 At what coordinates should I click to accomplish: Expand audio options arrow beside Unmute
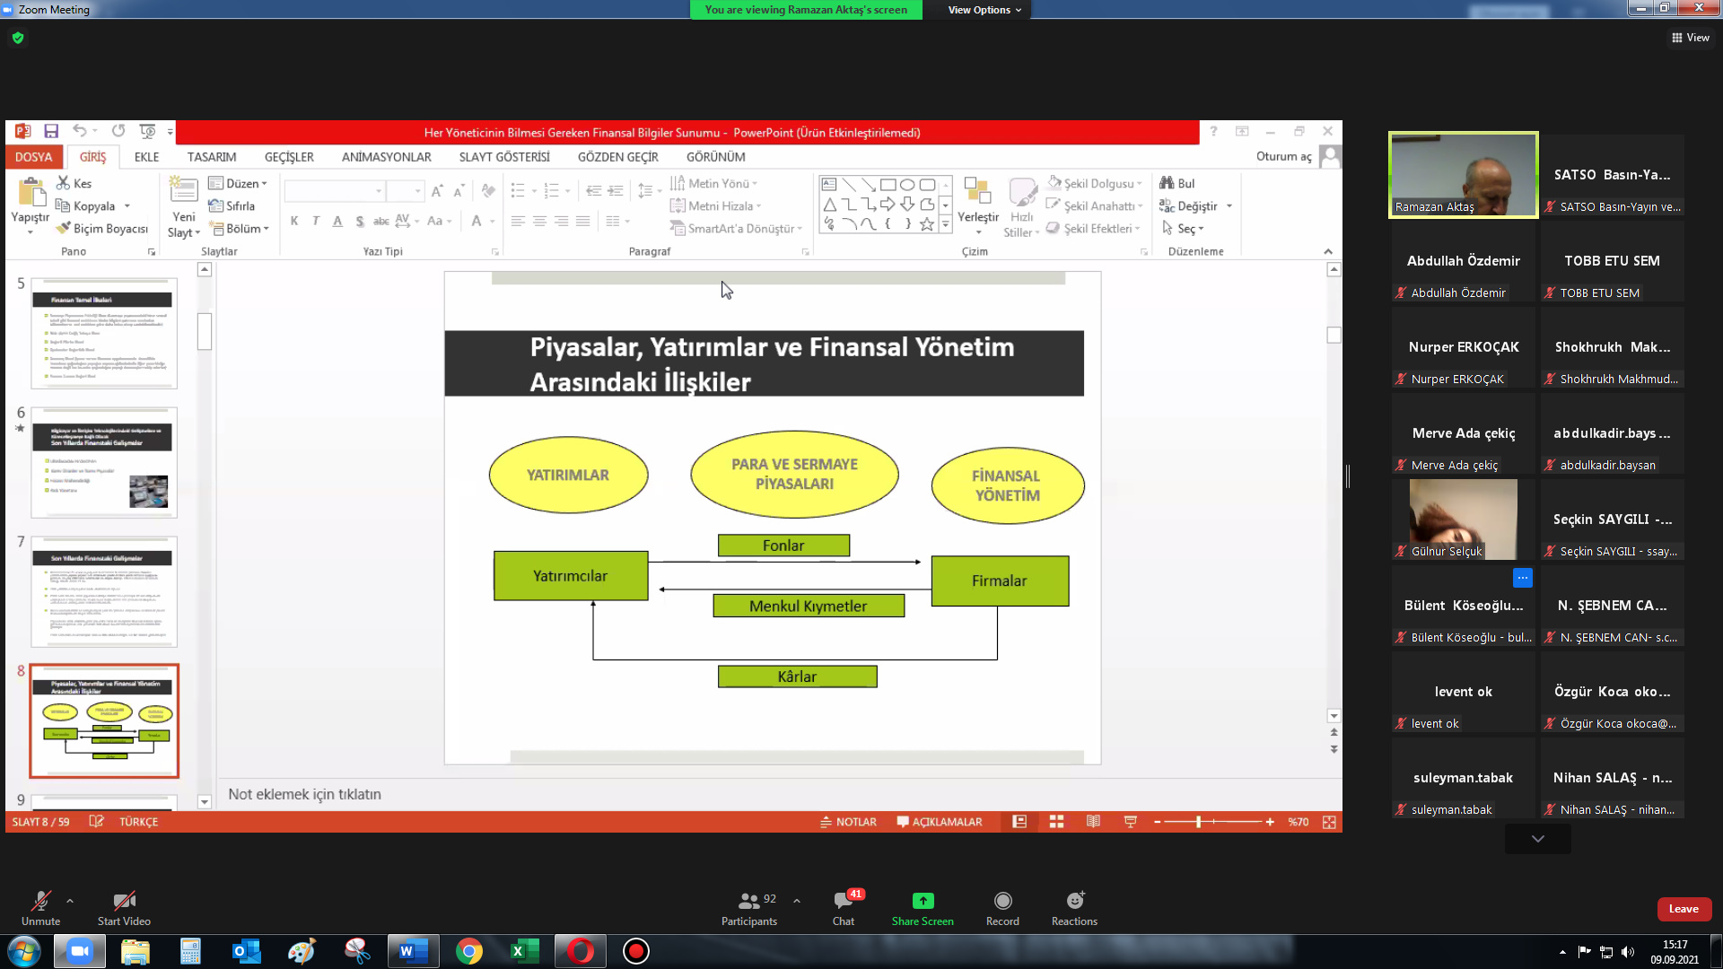coord(70,900)
